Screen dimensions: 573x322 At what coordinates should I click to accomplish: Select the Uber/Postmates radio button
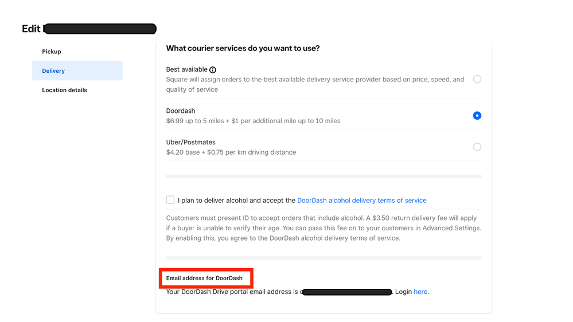tap(477, 147)
